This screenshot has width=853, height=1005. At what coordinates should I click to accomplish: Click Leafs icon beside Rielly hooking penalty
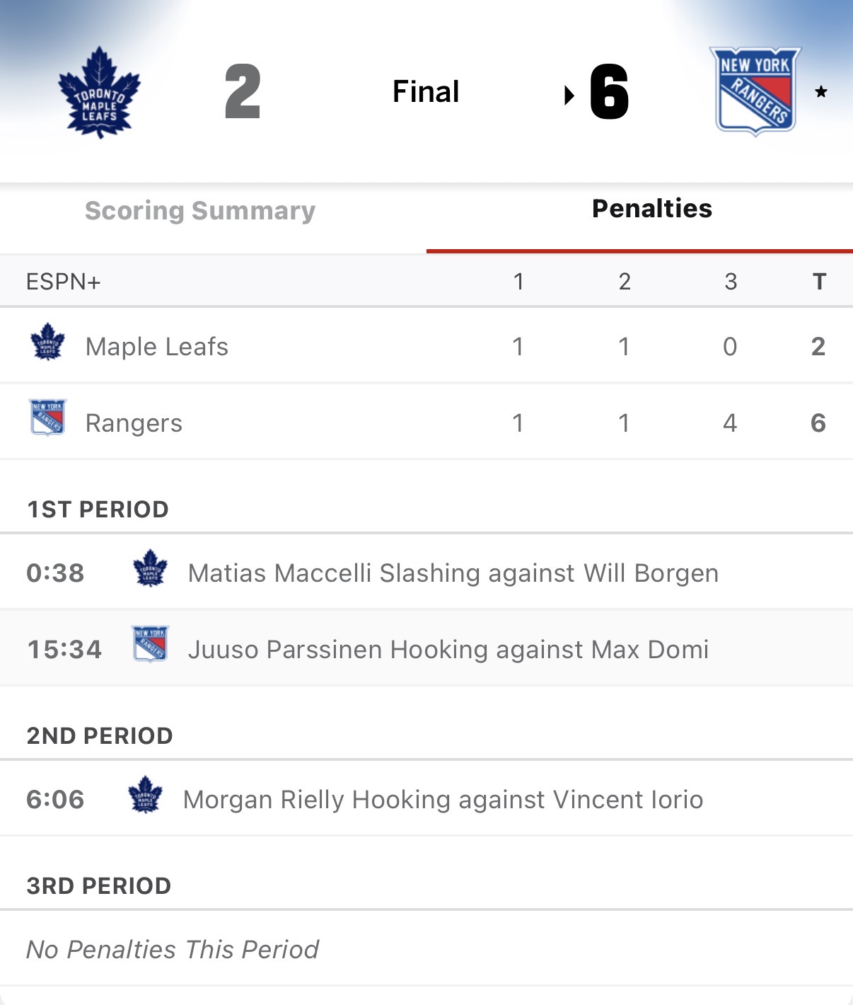(145, 795)
